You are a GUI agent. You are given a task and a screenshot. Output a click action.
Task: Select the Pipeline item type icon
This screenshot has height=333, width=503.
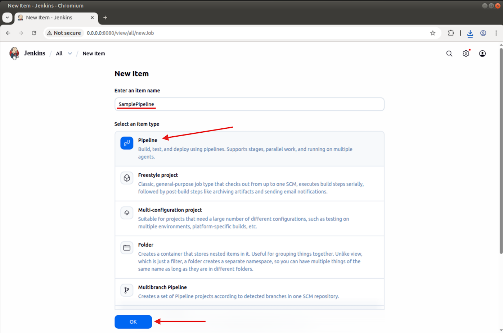(127, 143)
